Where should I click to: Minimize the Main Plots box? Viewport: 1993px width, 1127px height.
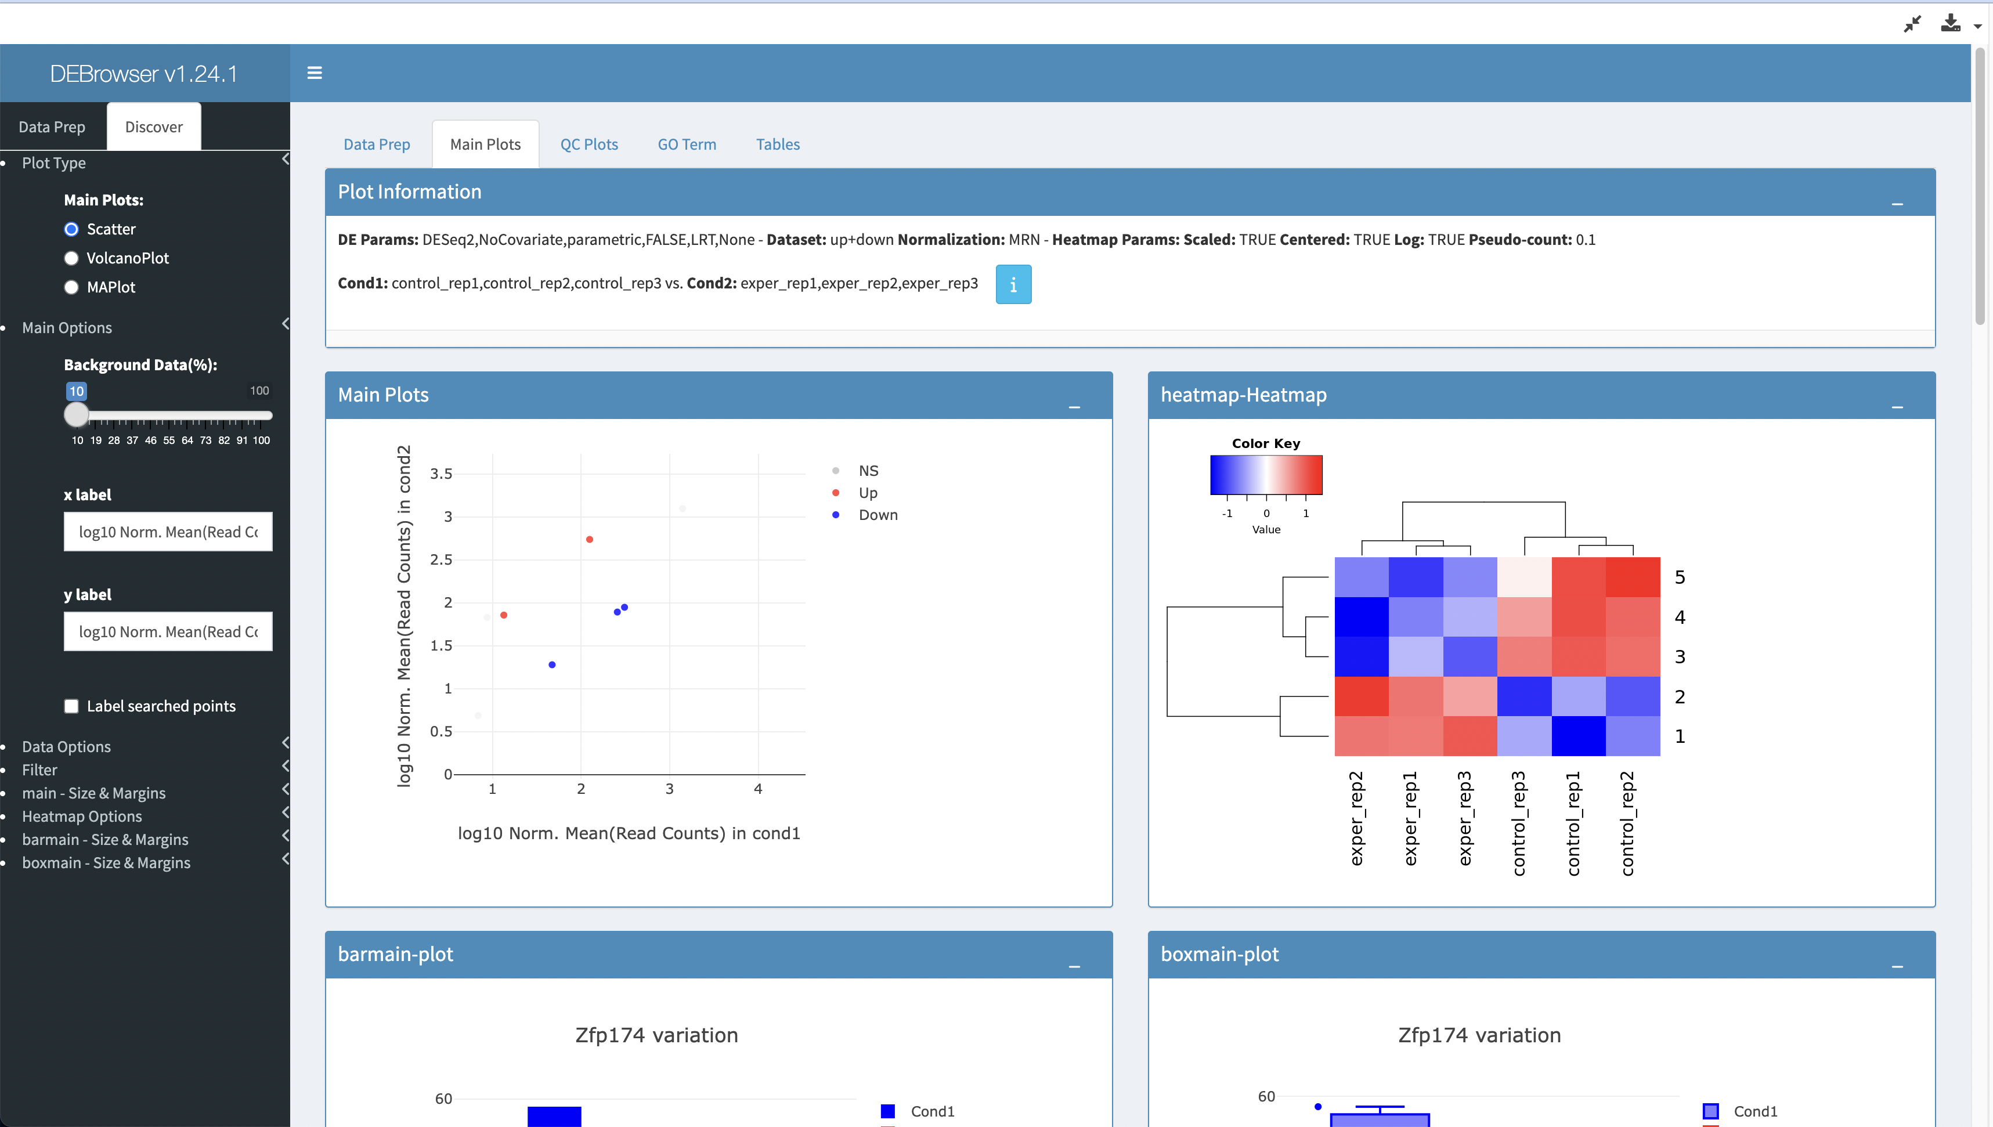pos(1074,406)
